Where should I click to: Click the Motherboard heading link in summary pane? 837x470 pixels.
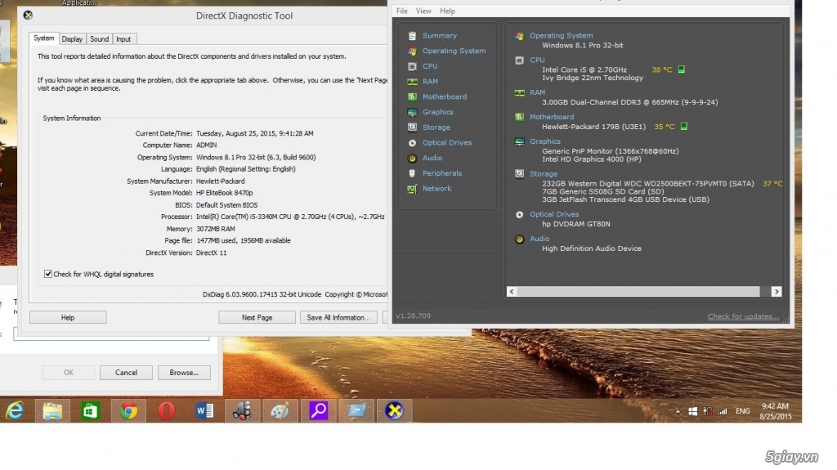tap(552, 117)
